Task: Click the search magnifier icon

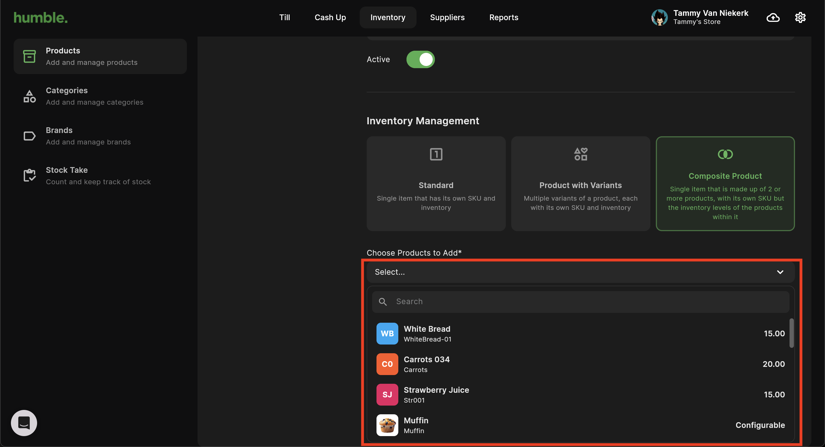Action: coord(382,301)
